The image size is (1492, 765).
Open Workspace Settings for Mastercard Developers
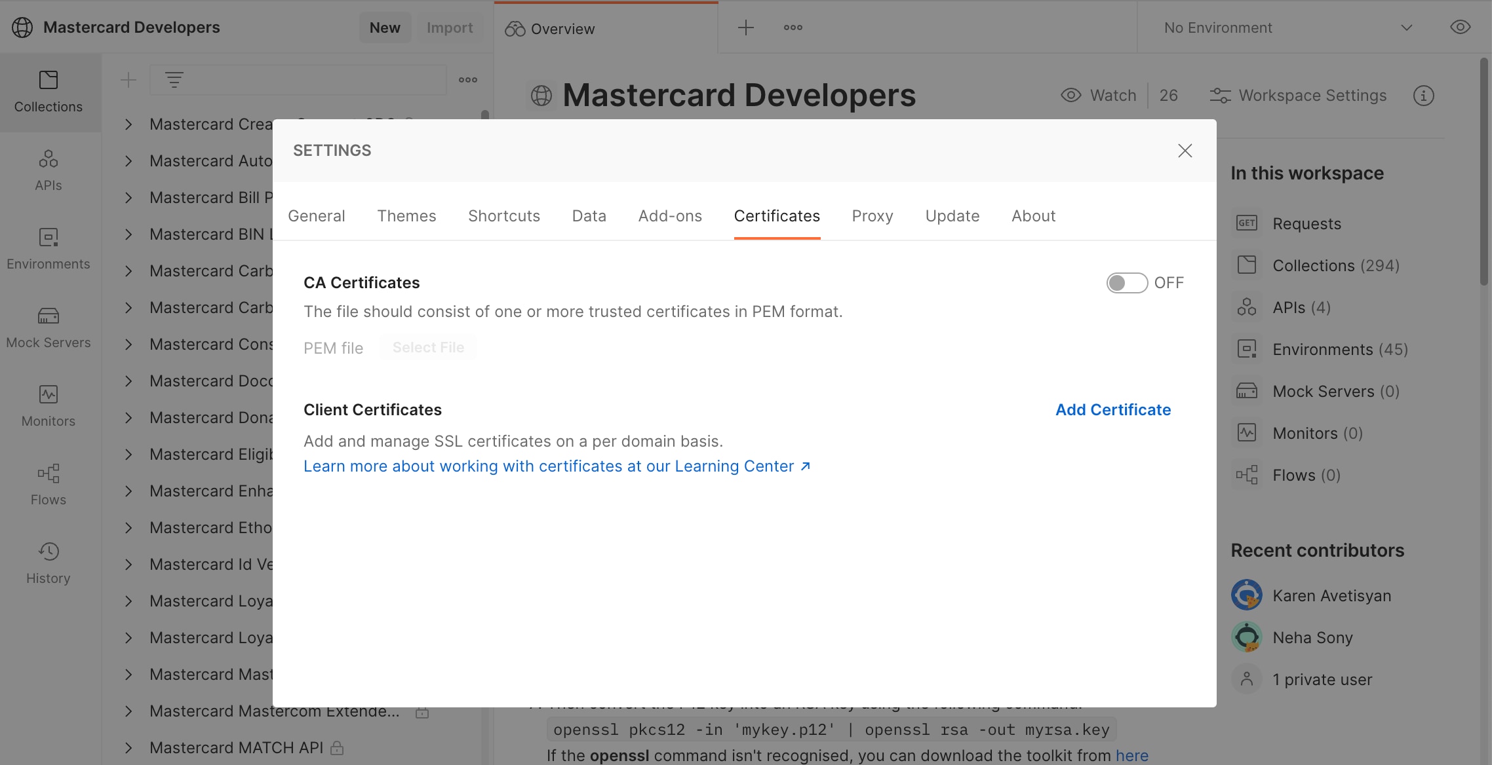(x=1299, y=95)
